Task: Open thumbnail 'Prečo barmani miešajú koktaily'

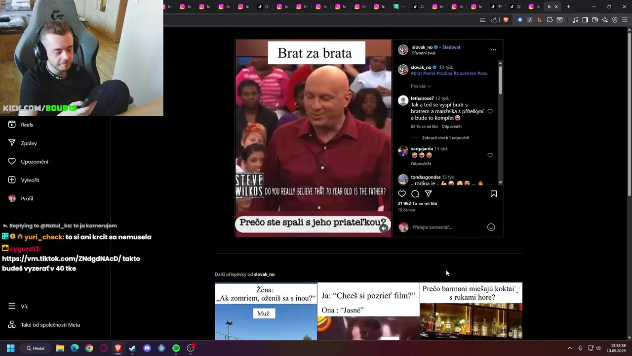Action: (471, 311)
